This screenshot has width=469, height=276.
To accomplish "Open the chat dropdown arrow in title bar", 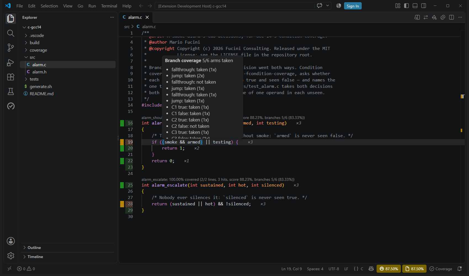I will click(x=327, y=6).
